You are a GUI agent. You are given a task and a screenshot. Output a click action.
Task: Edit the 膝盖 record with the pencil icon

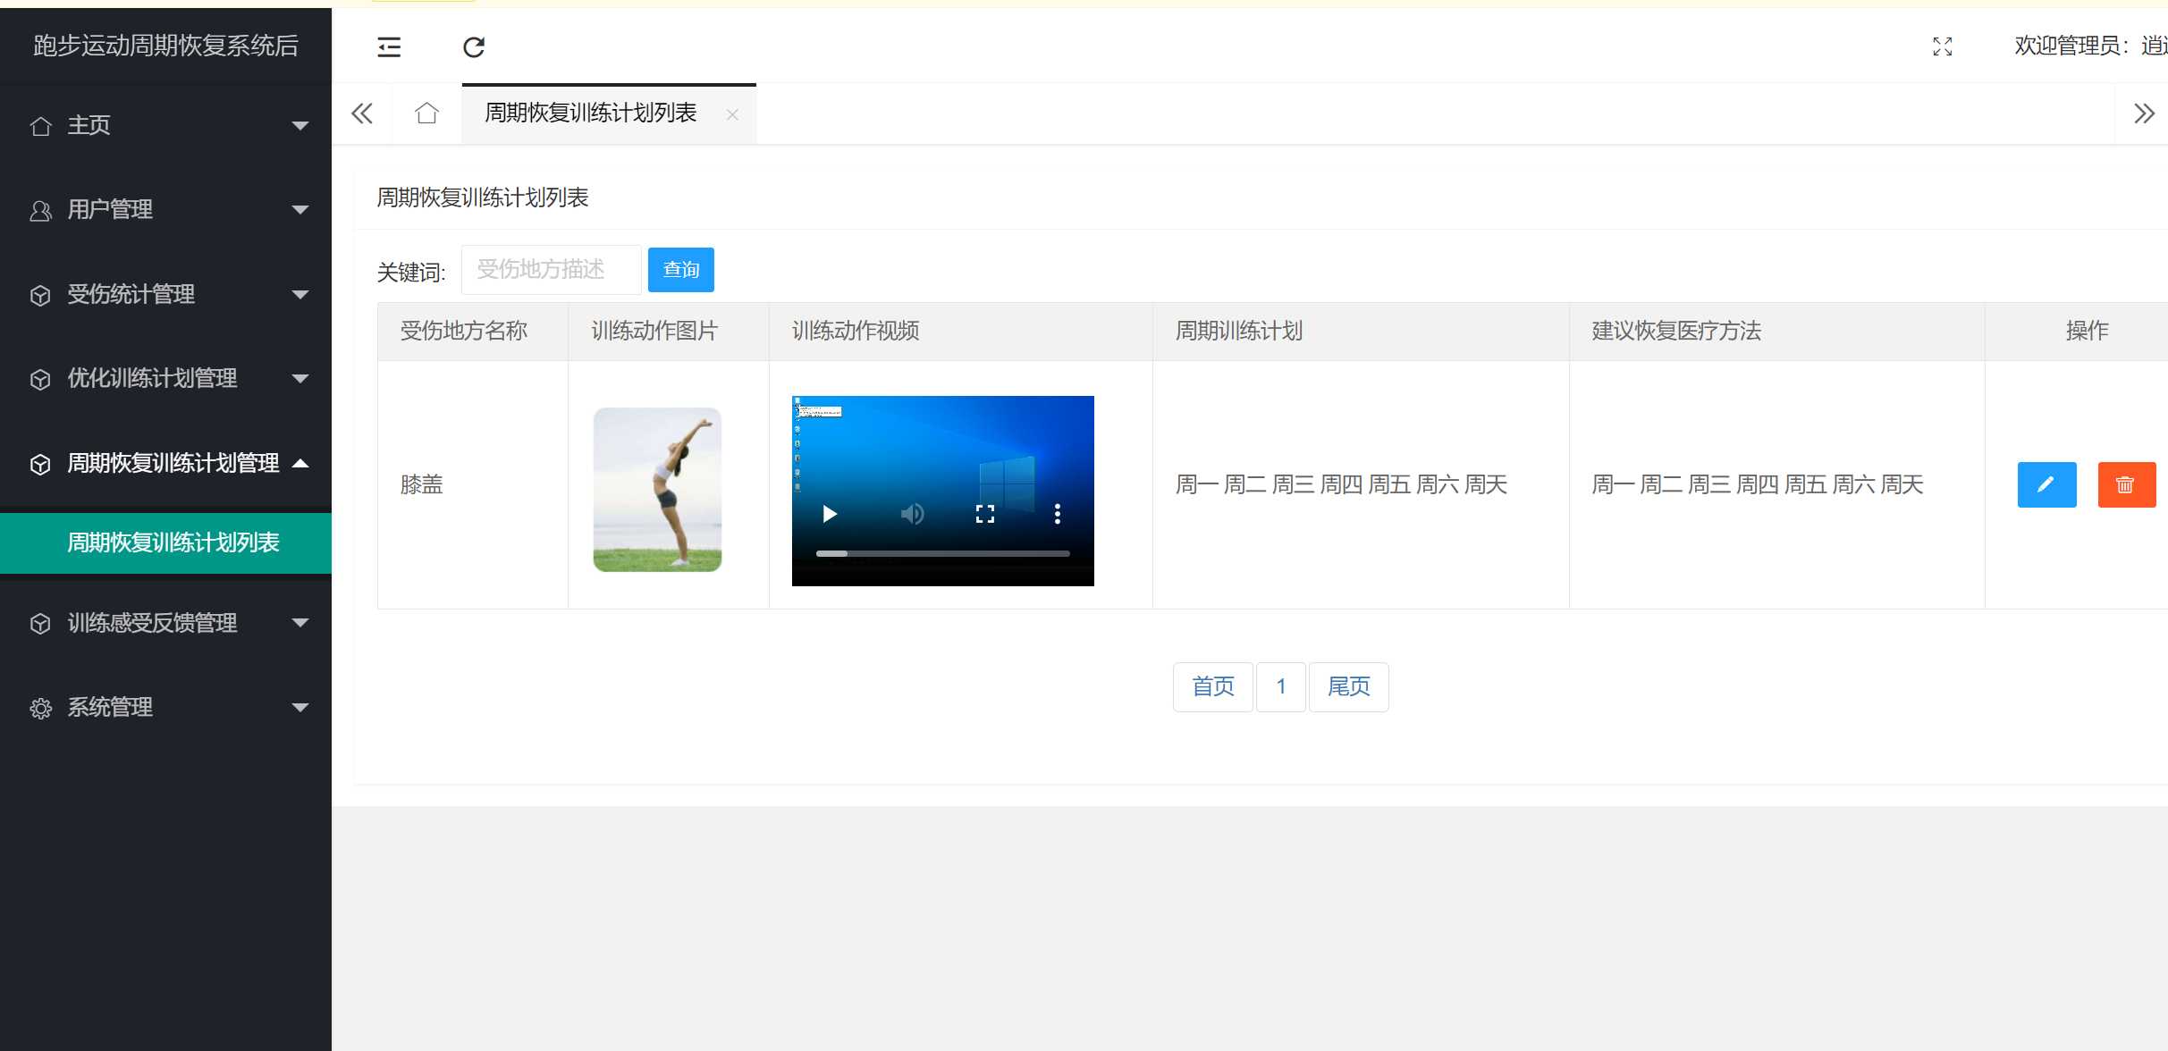[2046, 484]
